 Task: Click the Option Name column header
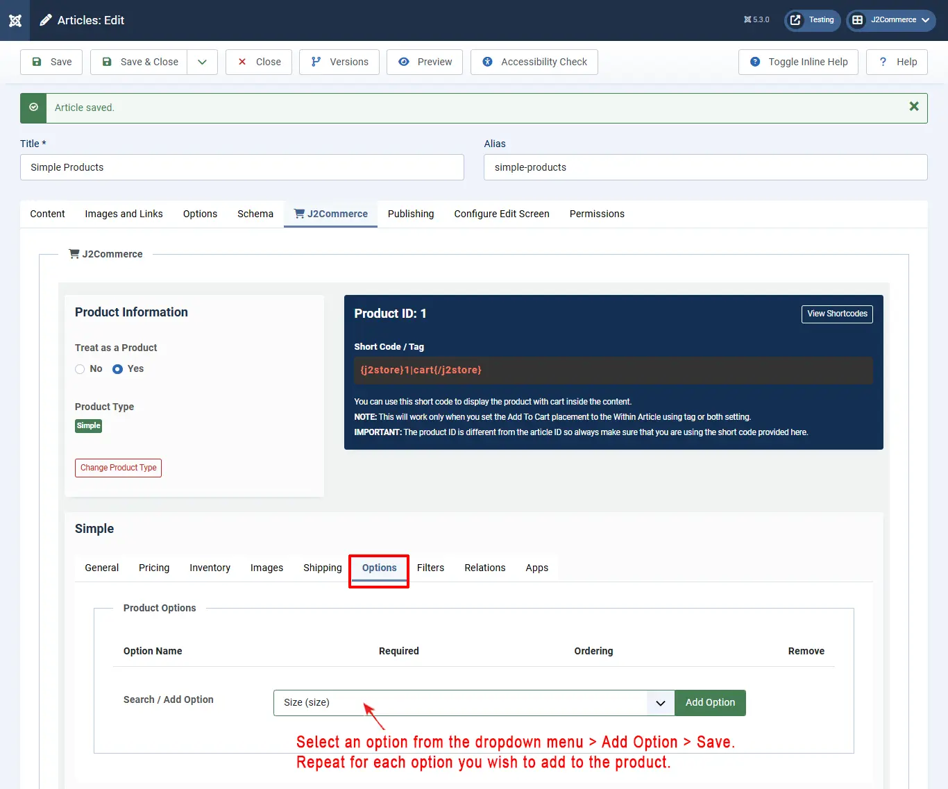[x=153, y=651]
